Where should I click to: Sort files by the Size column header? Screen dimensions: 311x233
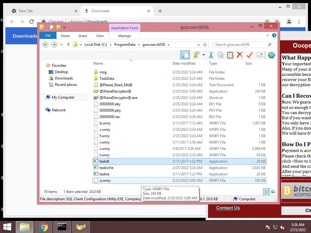coord(255,63)
